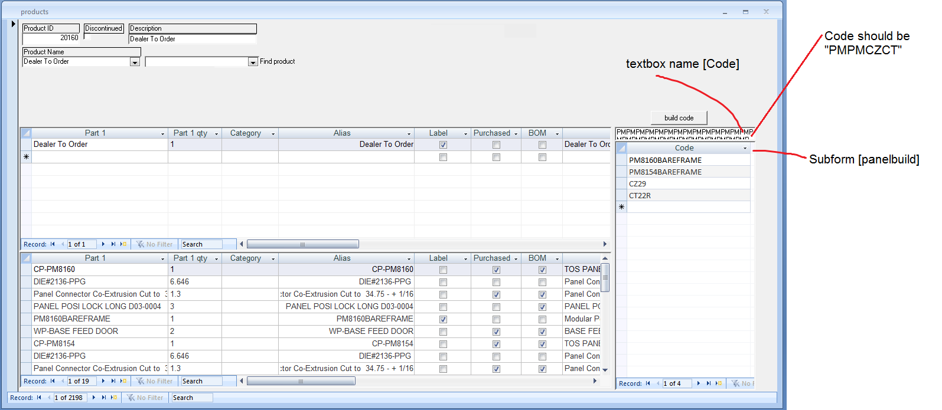Toggle BOM checkbox in CP-PM8160 row
This screenshot has height=410, width=942.
click(542, 270)
